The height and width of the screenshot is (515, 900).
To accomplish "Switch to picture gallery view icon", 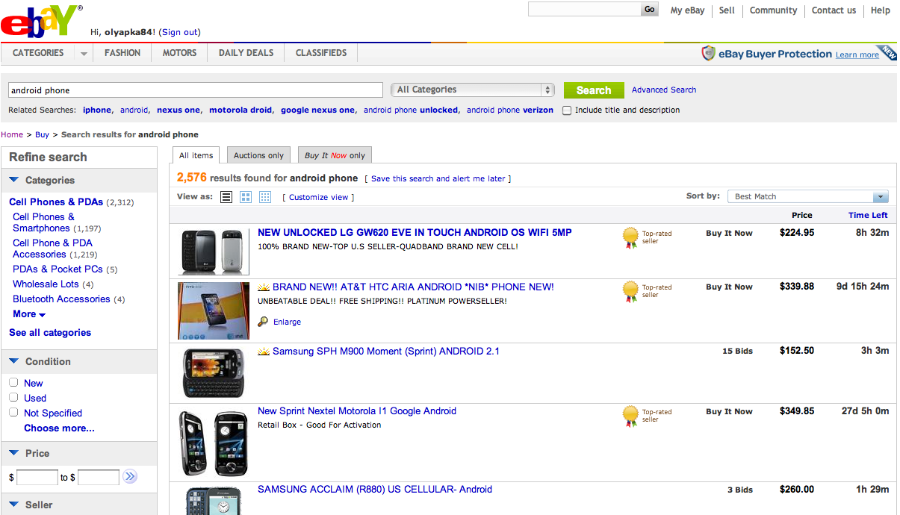I will (246, 197).
